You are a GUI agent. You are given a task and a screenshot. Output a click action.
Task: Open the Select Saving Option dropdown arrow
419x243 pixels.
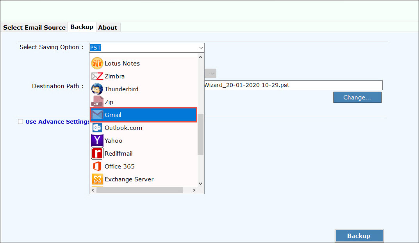click(x=201, y=48)
